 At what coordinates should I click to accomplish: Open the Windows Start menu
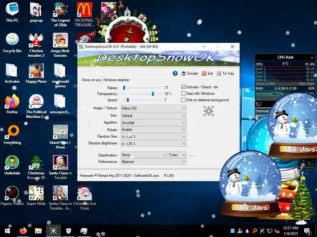click(7, 231)
